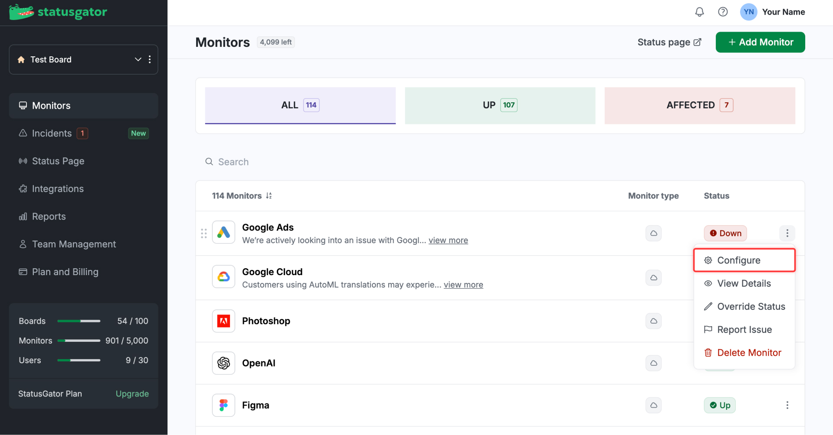Click the New badge next to Incidents
Viewport: 833px width, 435px height.
[138, 133]
